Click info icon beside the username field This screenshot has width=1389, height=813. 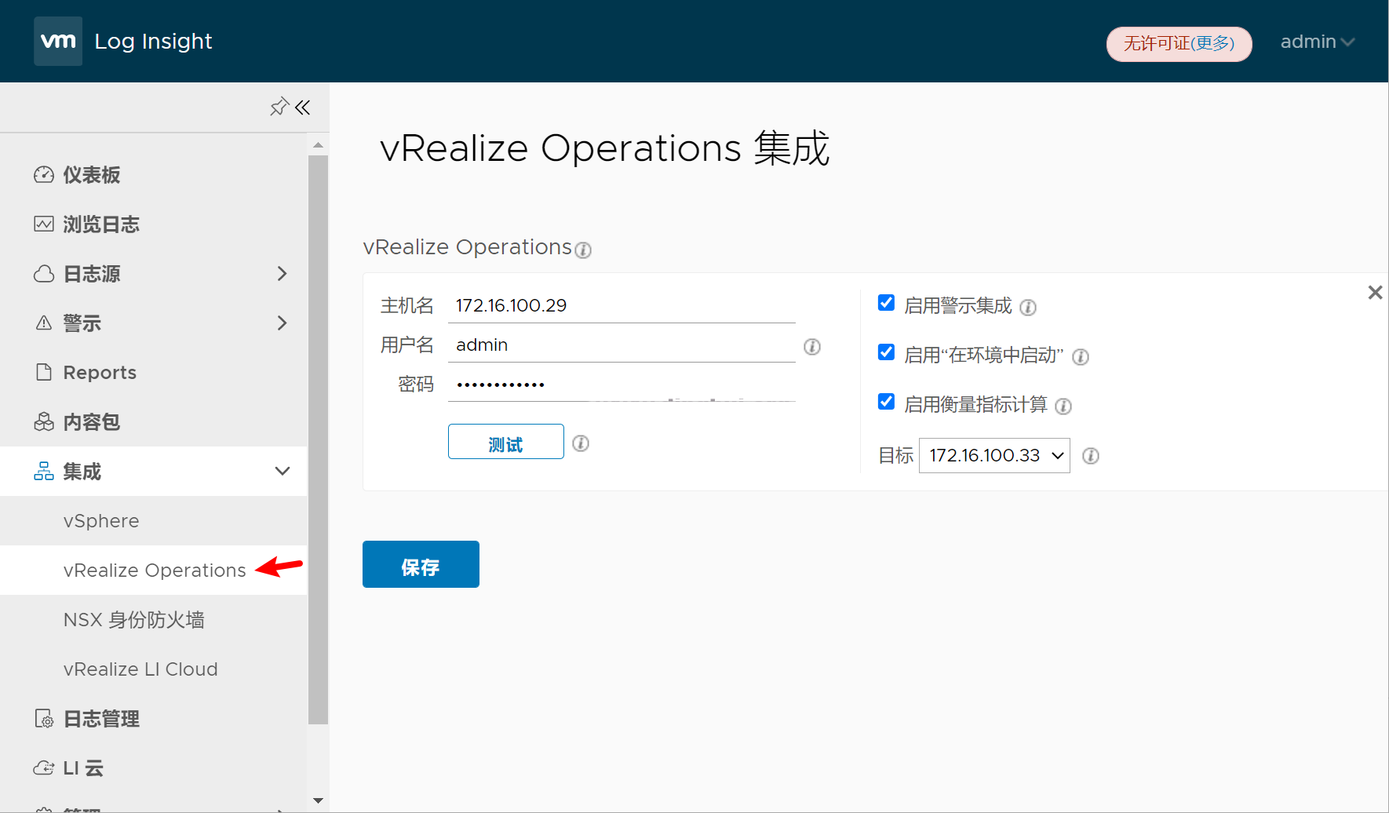point(812,347)
